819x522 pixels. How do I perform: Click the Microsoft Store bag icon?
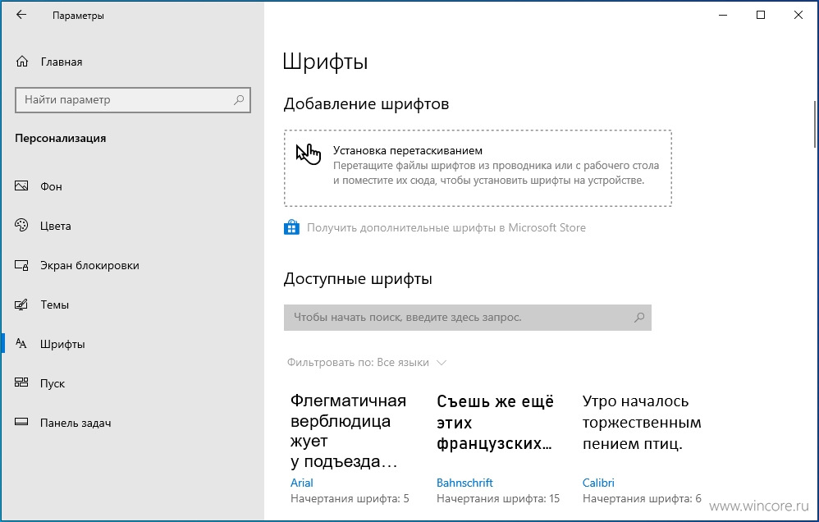coord(291,227)
